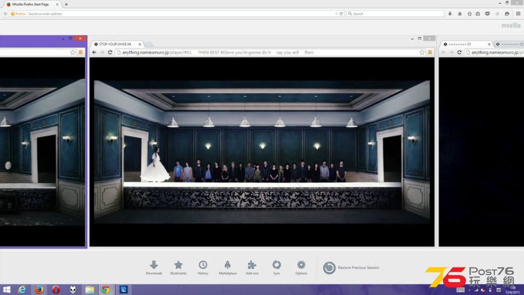524x295 pixels.
Task: Click Firefox toolbar downloads arrow icon
Action: tap(450, 14)
